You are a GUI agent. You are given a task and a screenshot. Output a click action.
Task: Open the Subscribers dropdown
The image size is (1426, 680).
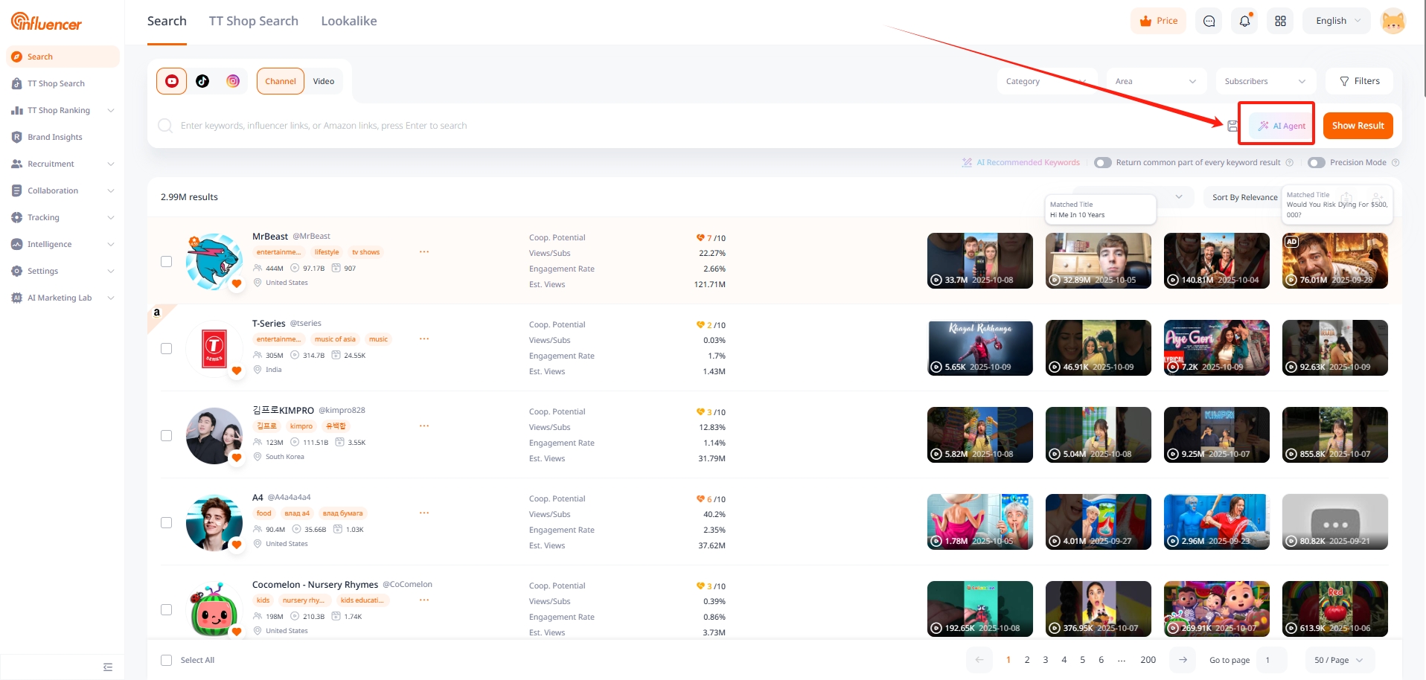1264,81
